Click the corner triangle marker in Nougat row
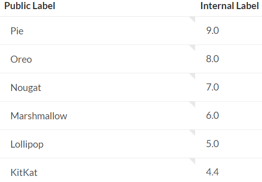The image size is (262, 182). (193, 75)
